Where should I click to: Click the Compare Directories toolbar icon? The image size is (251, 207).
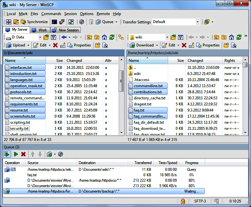(x=8, y=22)
